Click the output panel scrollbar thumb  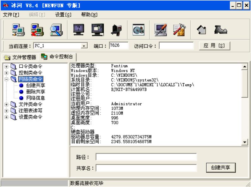point(244,84)
